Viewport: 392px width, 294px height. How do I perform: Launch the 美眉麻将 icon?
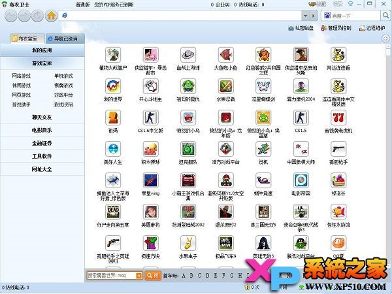click(x=150, y=212)
